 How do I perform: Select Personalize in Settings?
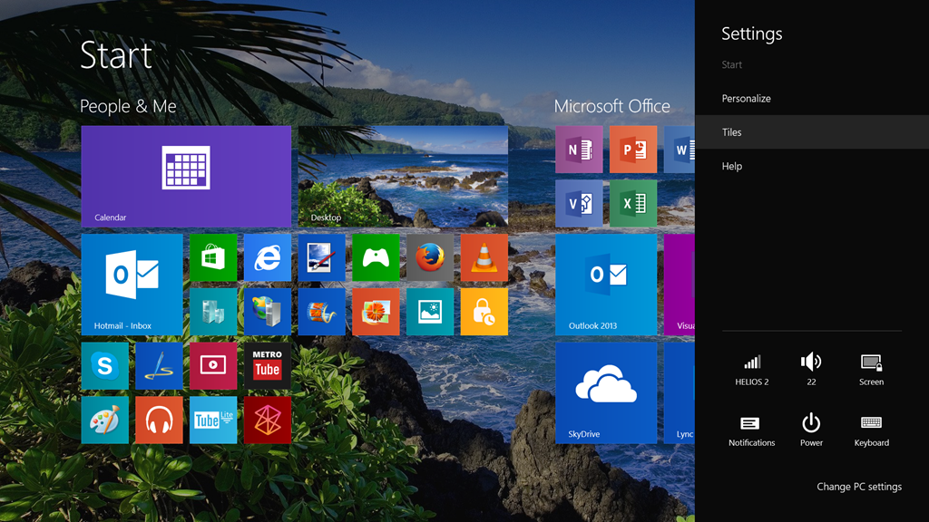coord(812,98)
